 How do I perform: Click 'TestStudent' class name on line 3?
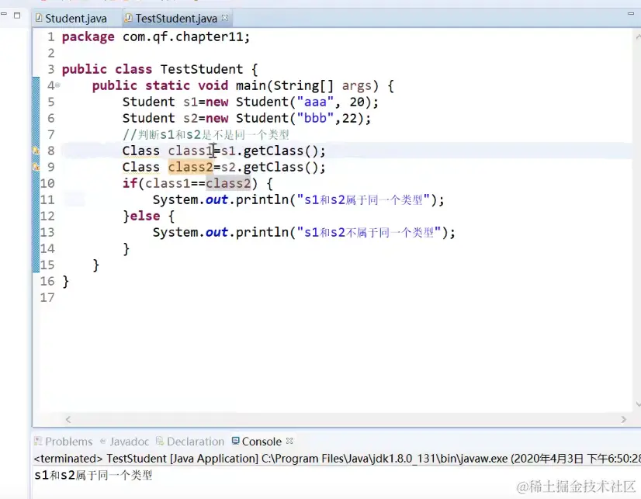click(202, 70)
